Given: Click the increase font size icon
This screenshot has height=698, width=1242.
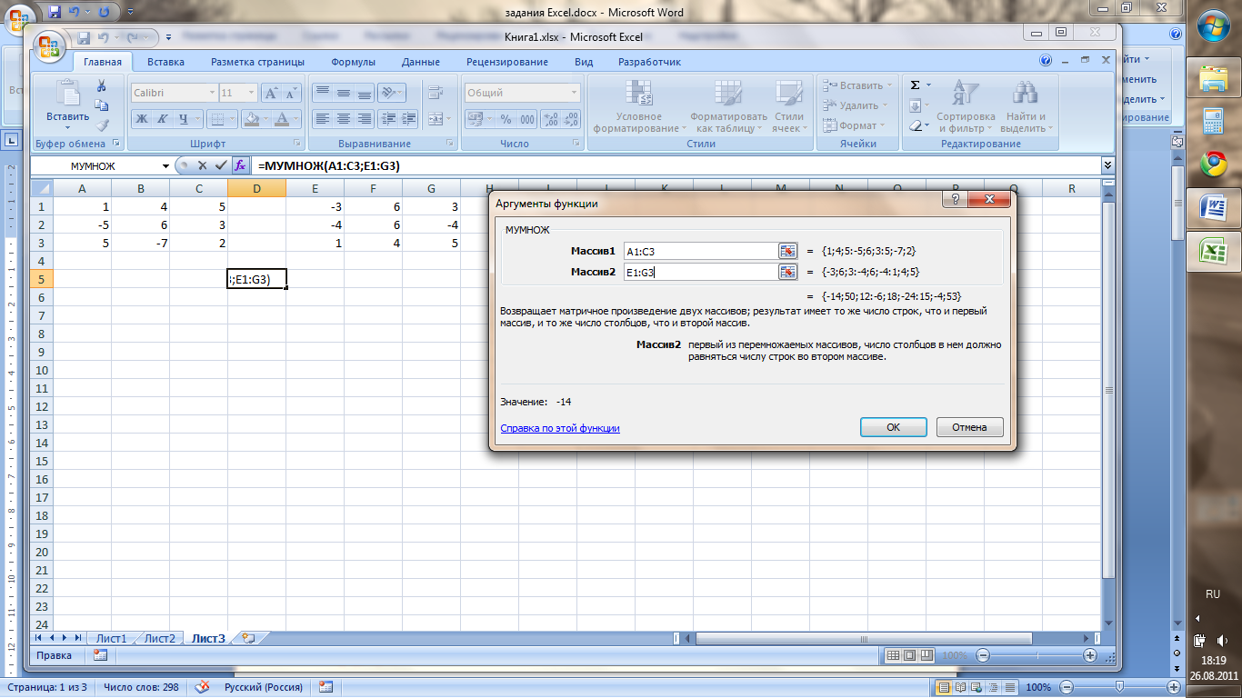Looking at the screenshot, I should (271, 93).
